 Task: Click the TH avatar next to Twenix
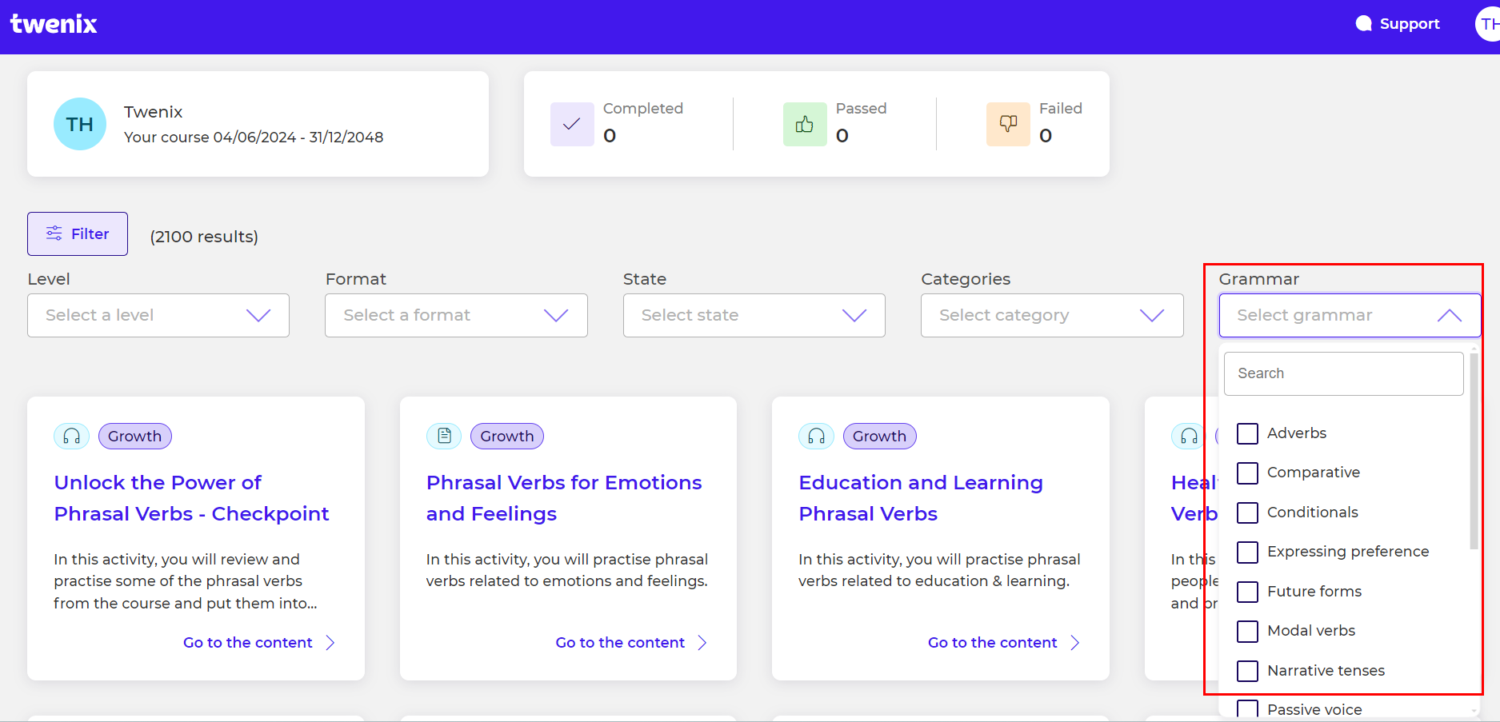coord(80,124)
